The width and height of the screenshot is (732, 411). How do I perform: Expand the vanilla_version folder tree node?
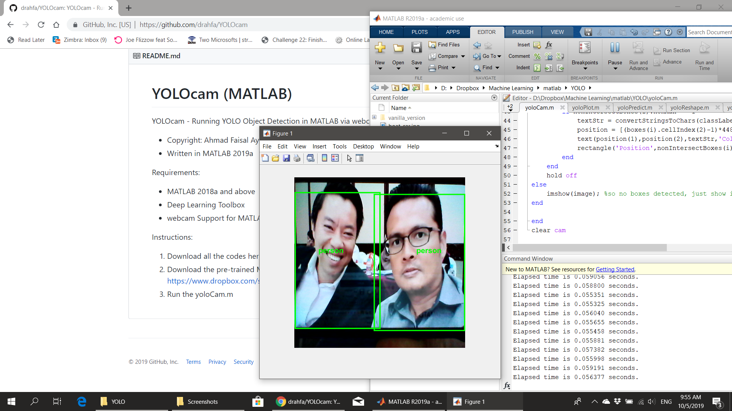tap(374, 117)
